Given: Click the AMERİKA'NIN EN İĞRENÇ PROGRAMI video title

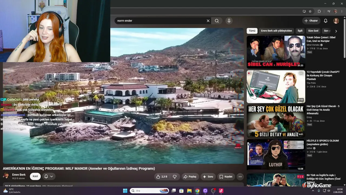Looking at the screenshot, I should [79, 168].
